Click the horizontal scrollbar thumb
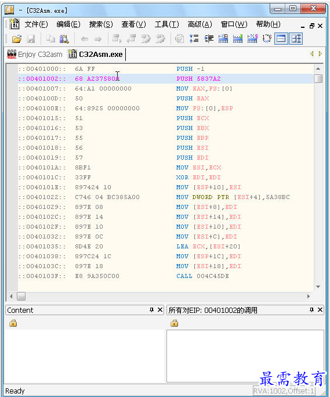Viewport: 330px width, 397px height. click(21, 296)
